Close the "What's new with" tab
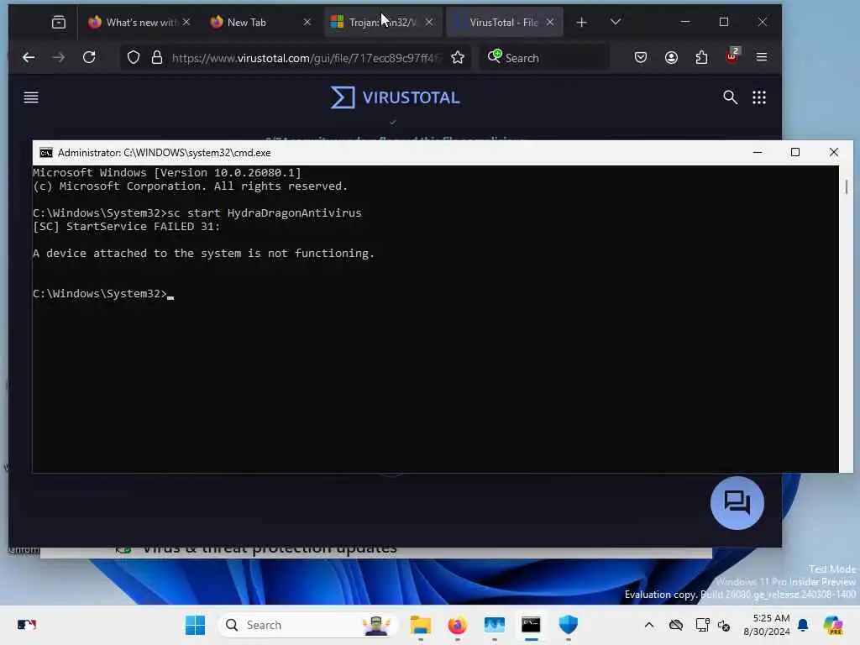The width and height of the screenshot is (860, 645). click(186, 22)
